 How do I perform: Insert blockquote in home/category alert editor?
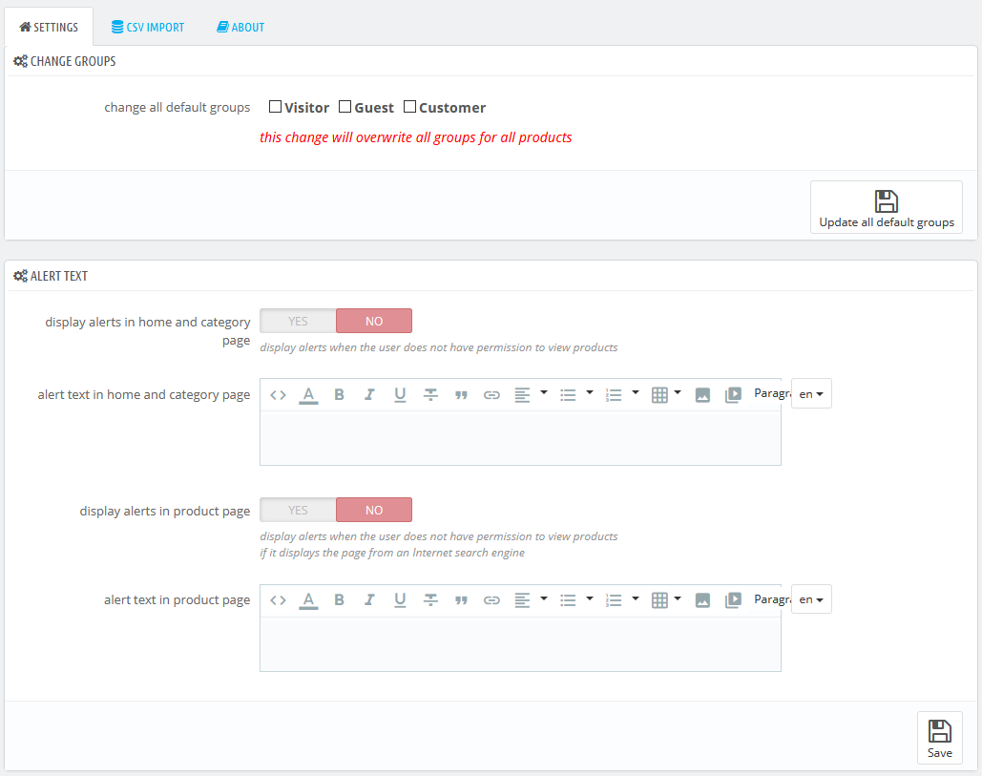point(461,395)
